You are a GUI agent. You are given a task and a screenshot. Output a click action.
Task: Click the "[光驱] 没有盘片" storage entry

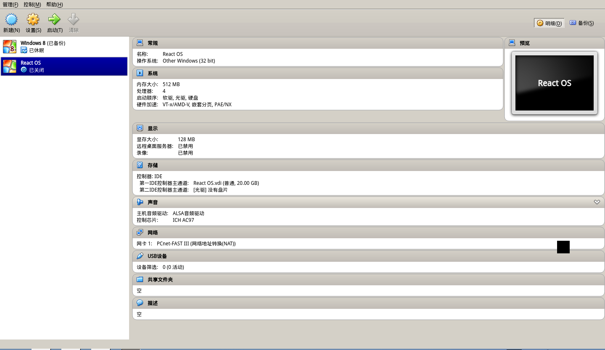211,190
